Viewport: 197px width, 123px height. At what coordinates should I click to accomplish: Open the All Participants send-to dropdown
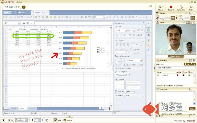194,103
